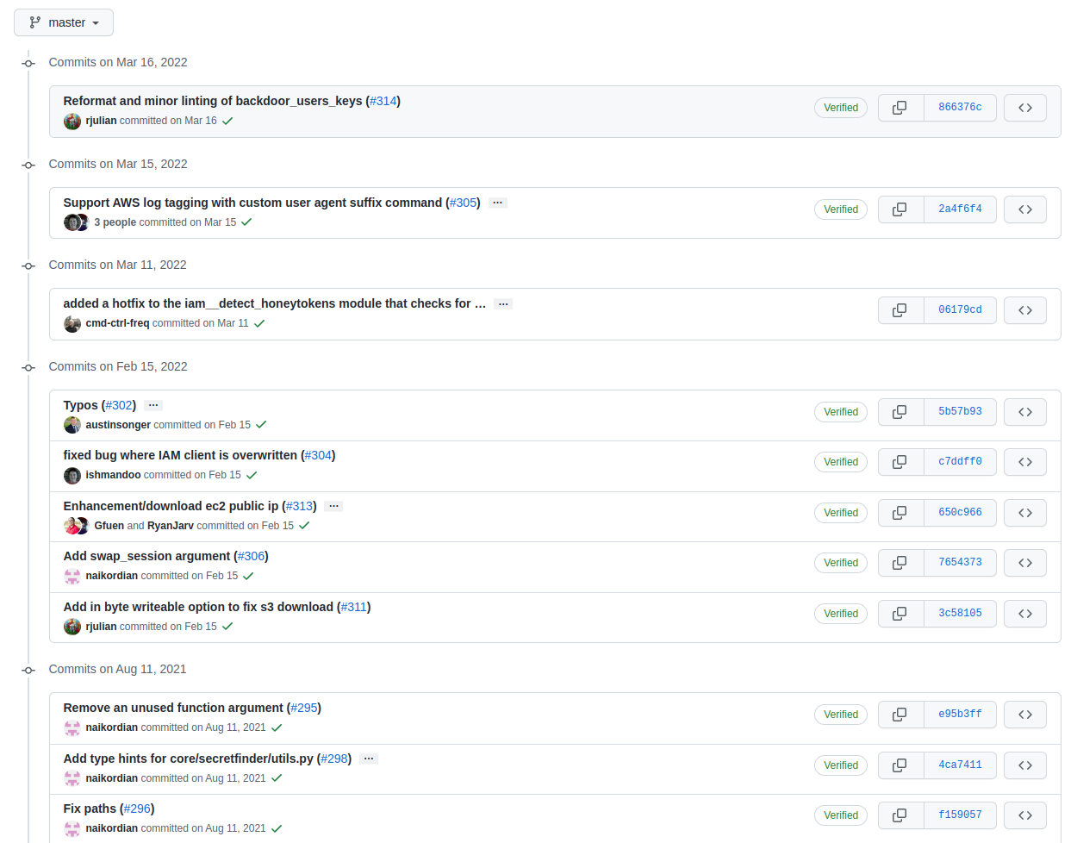Open commit hash f159057
This screenshot has height=843, width=1077.
(x=960, y=815)
